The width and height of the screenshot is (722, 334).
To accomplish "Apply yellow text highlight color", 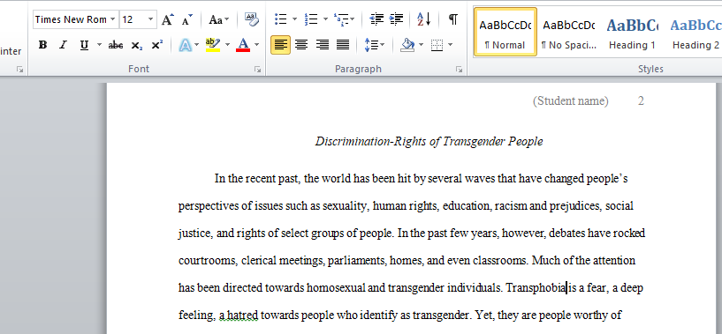I will [x=213, y=45].
